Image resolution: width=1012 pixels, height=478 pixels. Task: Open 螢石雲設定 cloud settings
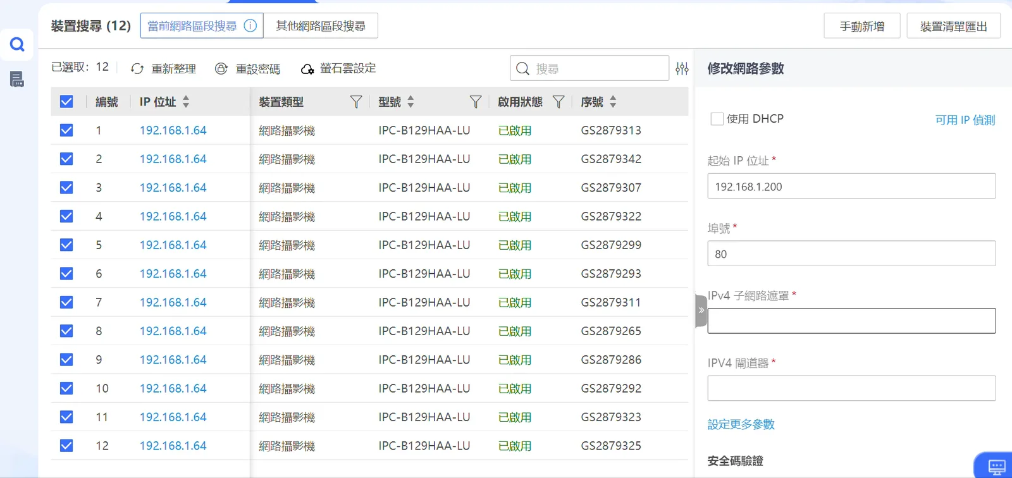pos(338,68)
